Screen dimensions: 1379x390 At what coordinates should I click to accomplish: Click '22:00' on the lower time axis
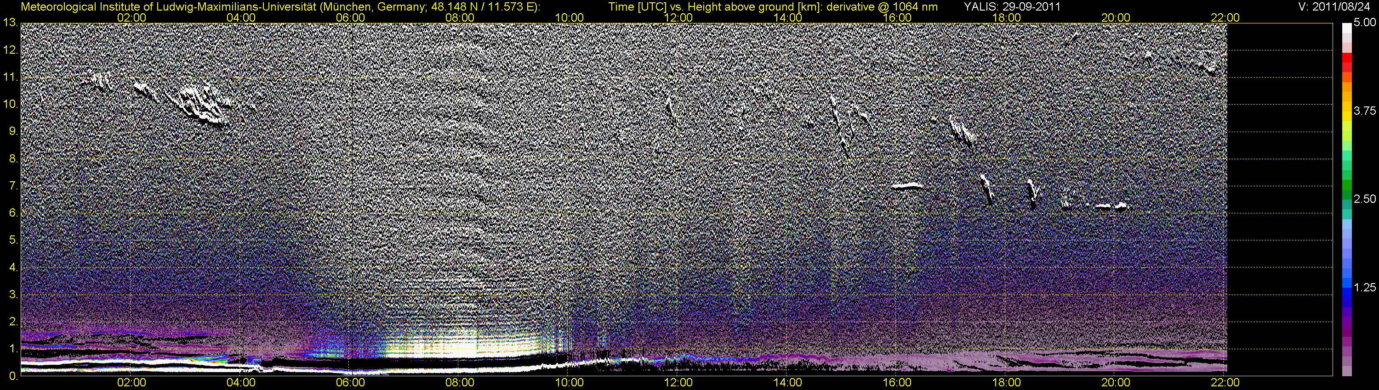1225,383
